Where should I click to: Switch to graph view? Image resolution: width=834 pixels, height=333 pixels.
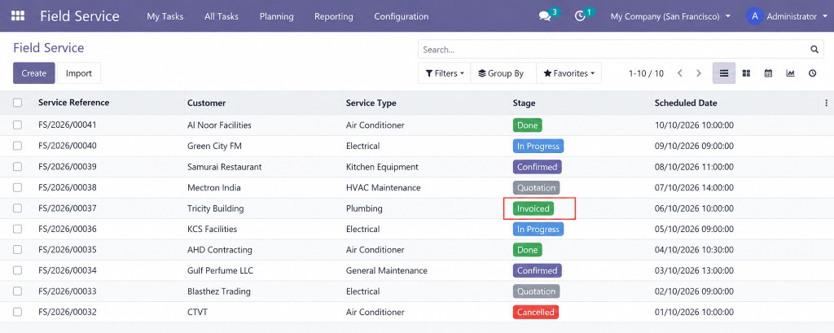click(790, 73)
